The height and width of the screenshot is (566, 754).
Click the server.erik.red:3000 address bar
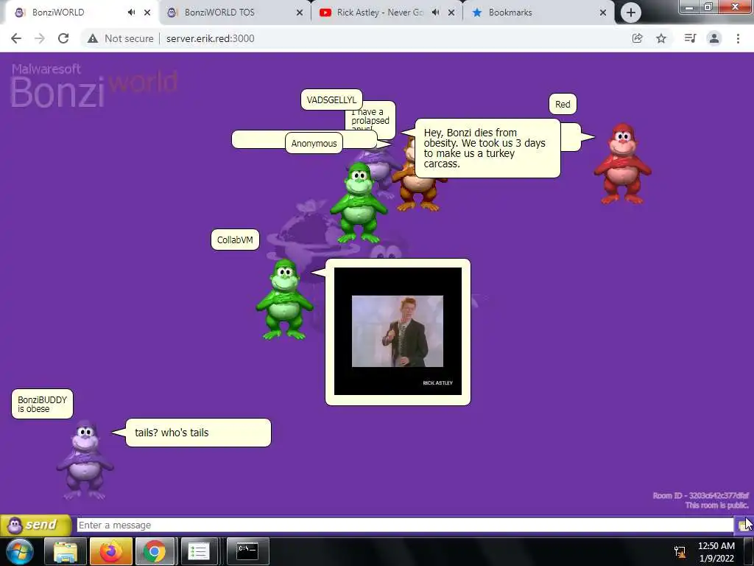pyautogui.click(x=210, y=38)
